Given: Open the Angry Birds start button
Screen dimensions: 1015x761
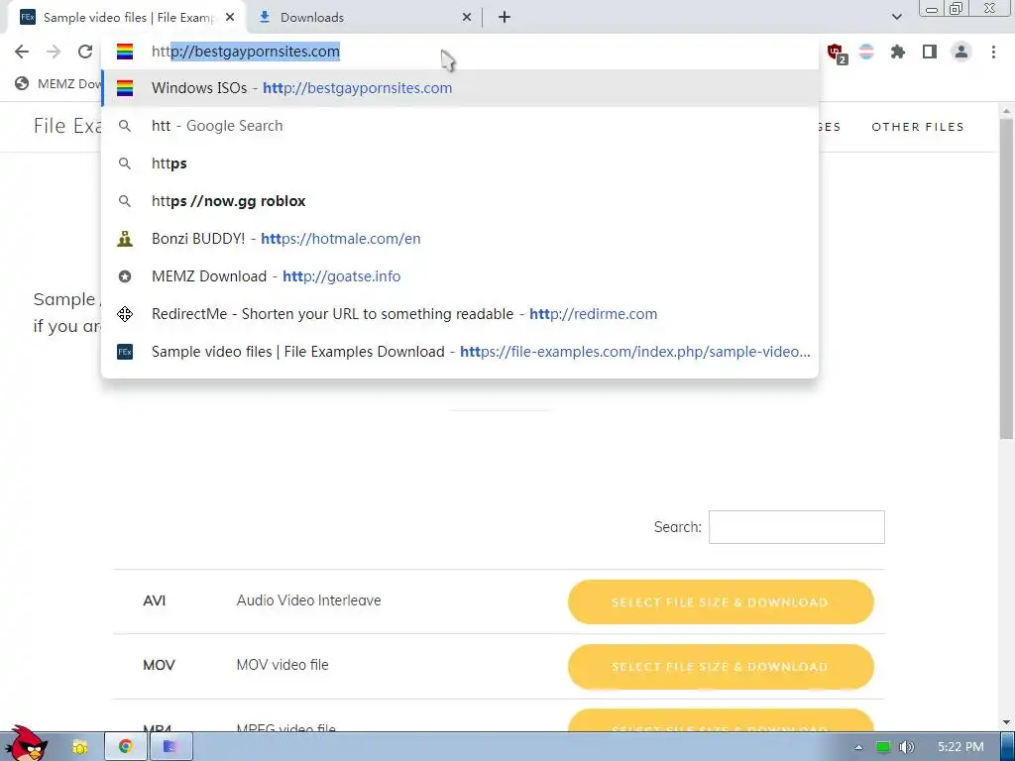Looking at the screenshot, I should tap(29, 743).
